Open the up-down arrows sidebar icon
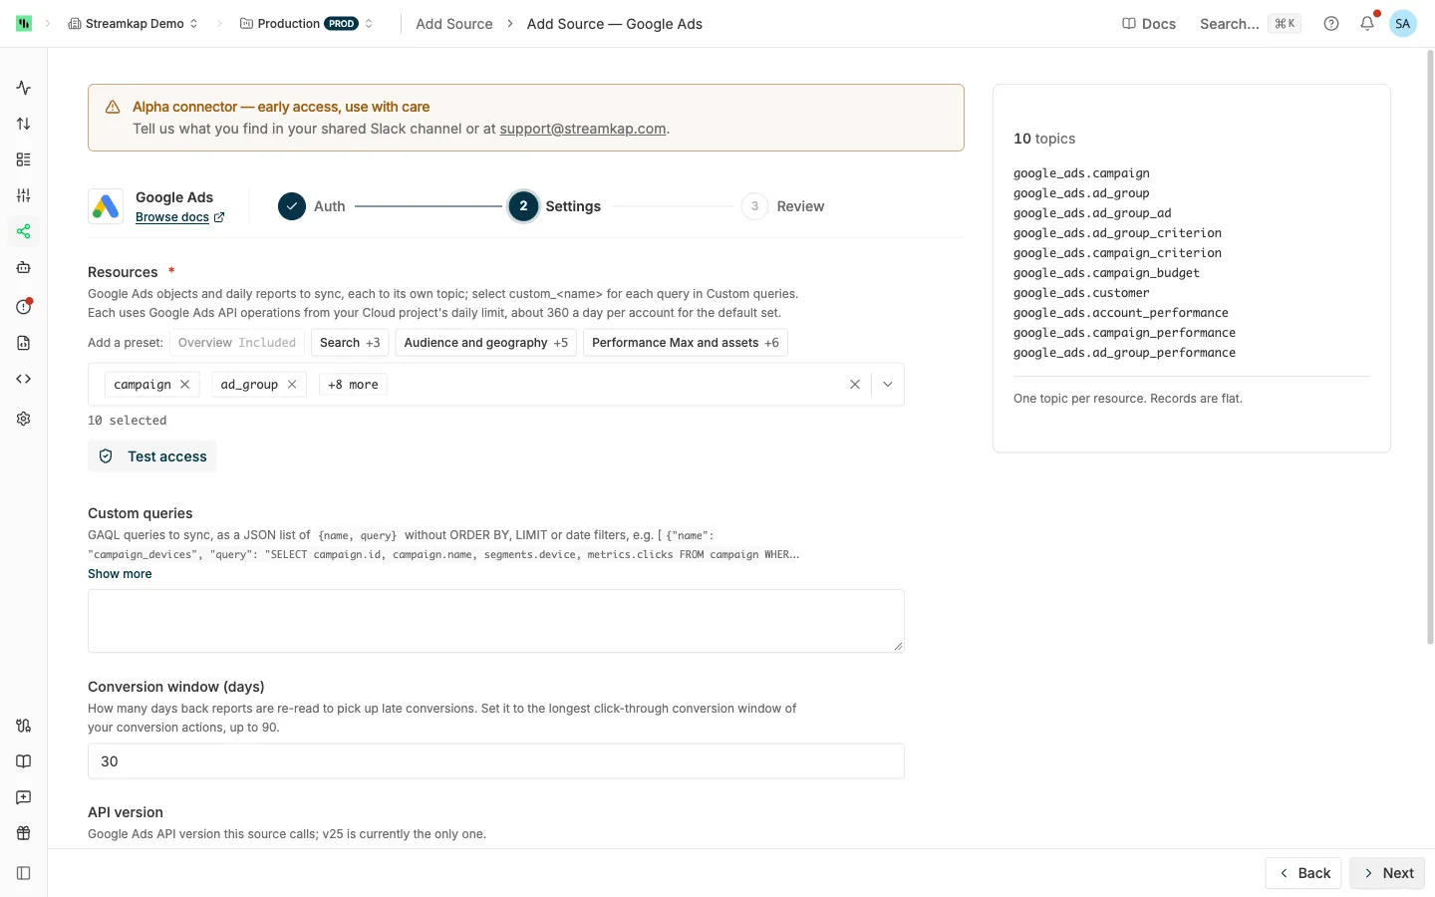Image resolution: width=1435 pixels, height=897 pixels. pyautogui.click(x=24, y=124)
